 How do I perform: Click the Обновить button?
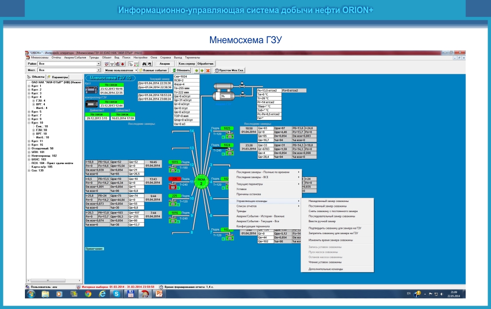pos(182,71)
